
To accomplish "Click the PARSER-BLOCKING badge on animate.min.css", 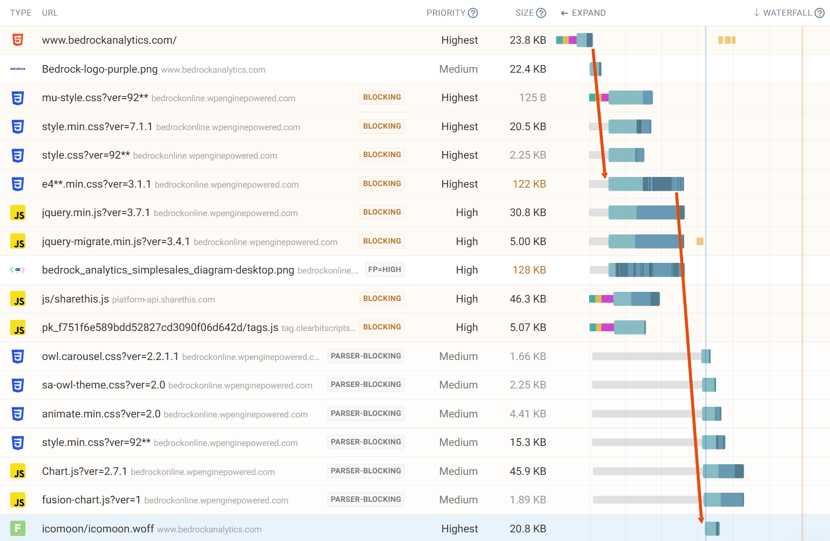I will pos(366,413).
